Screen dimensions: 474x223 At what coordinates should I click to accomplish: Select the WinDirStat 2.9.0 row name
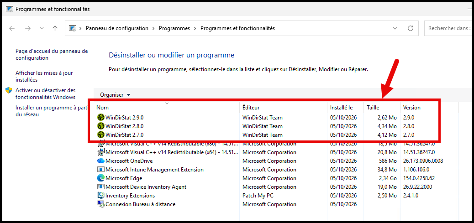125,117
